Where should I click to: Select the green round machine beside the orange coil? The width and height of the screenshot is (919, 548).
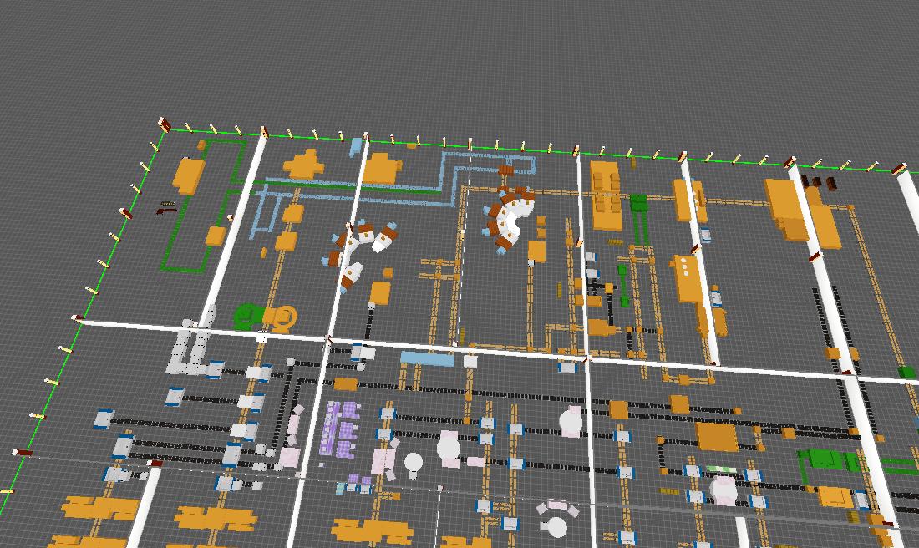pos(247,316)
